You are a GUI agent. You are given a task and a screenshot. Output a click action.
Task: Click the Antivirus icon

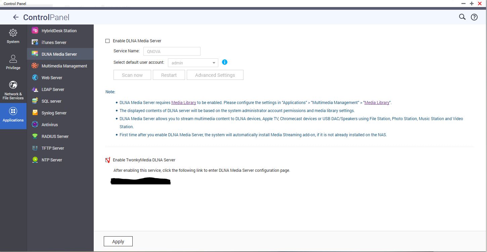35,124
